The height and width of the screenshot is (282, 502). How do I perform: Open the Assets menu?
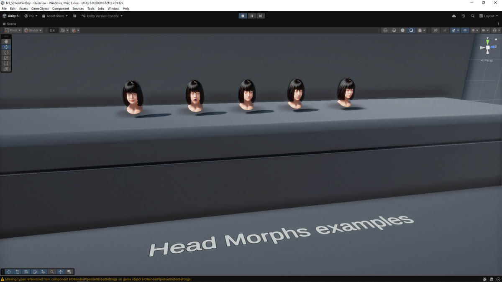(x=23, y=8)
